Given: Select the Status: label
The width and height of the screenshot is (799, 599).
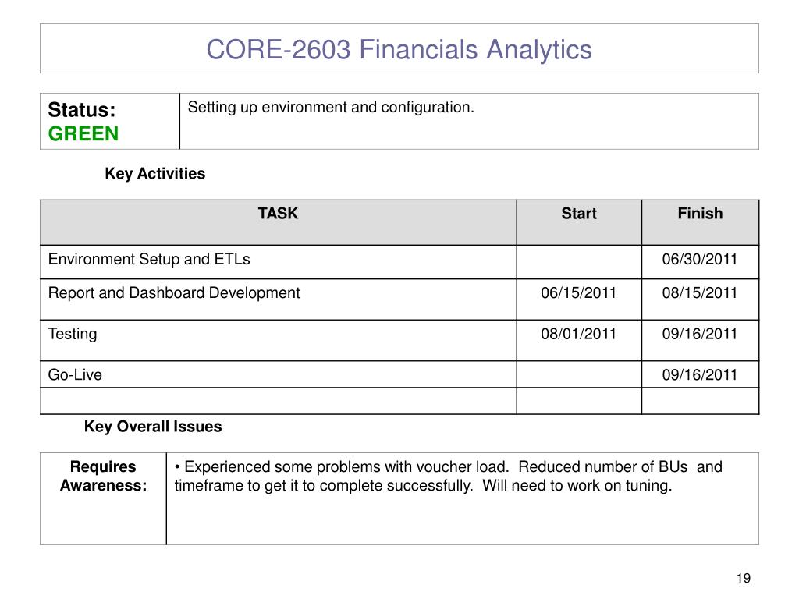Looking at the screenshot, I should [82, 110].
